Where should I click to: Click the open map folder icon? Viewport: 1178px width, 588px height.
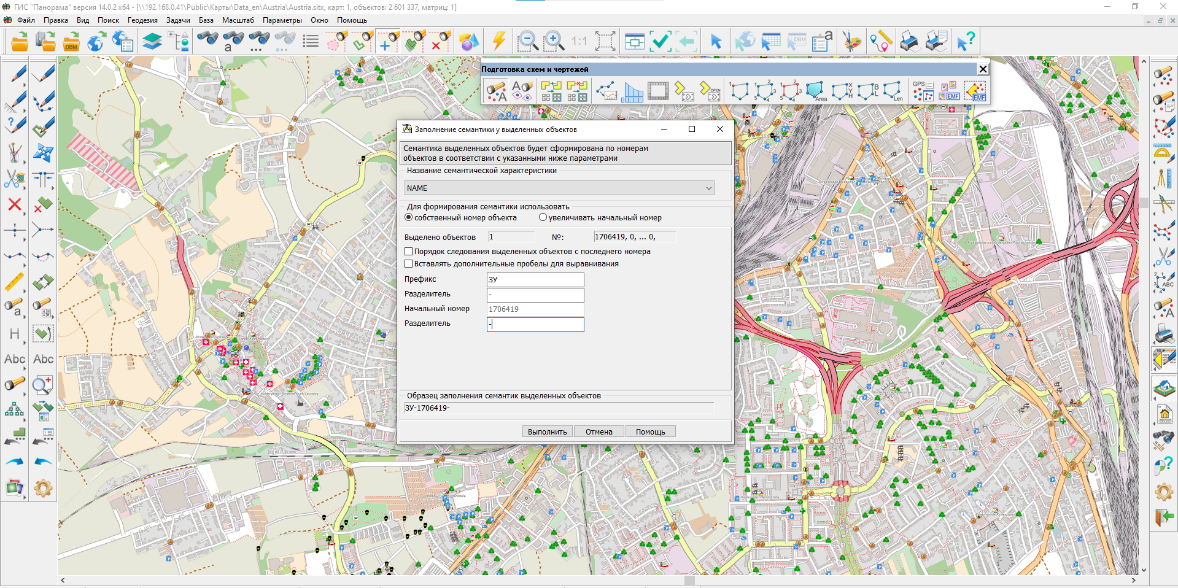pos(20,42)
